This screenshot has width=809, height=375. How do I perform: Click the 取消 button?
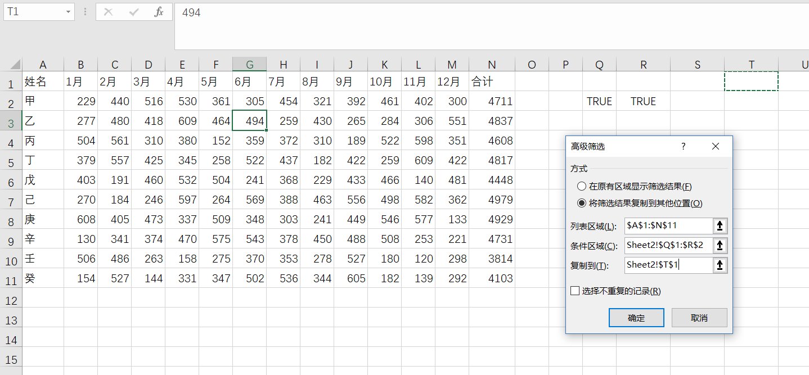coord(699,318)
